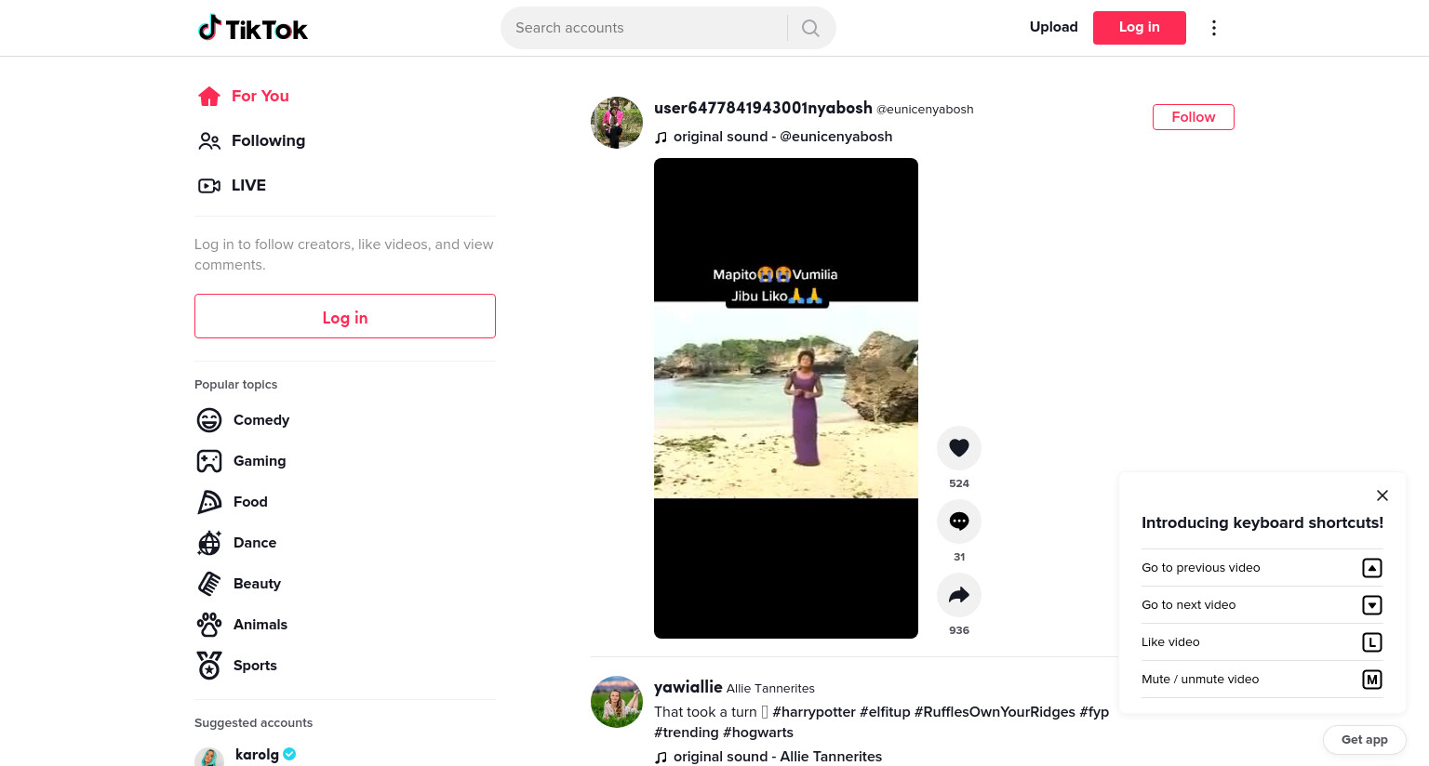Image resolution: width=1429 pixels, height=766 pixels.
Task: Click yawiallie profile avatar
Action: pyautogui.click(x=617, y=702)
